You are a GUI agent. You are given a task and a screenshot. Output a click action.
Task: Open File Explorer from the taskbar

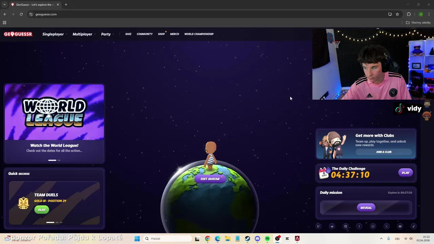(228, 239)
